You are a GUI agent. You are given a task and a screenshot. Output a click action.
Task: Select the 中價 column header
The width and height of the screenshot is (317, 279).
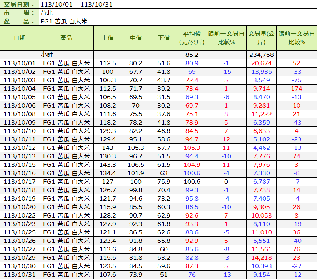point(136,38)
